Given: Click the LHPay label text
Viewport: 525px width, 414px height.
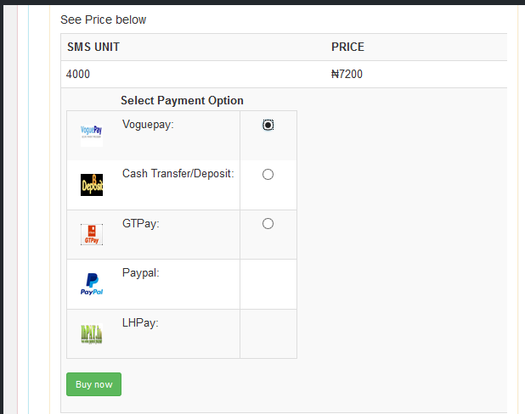Looking at the screenshot, I should 140,323.
